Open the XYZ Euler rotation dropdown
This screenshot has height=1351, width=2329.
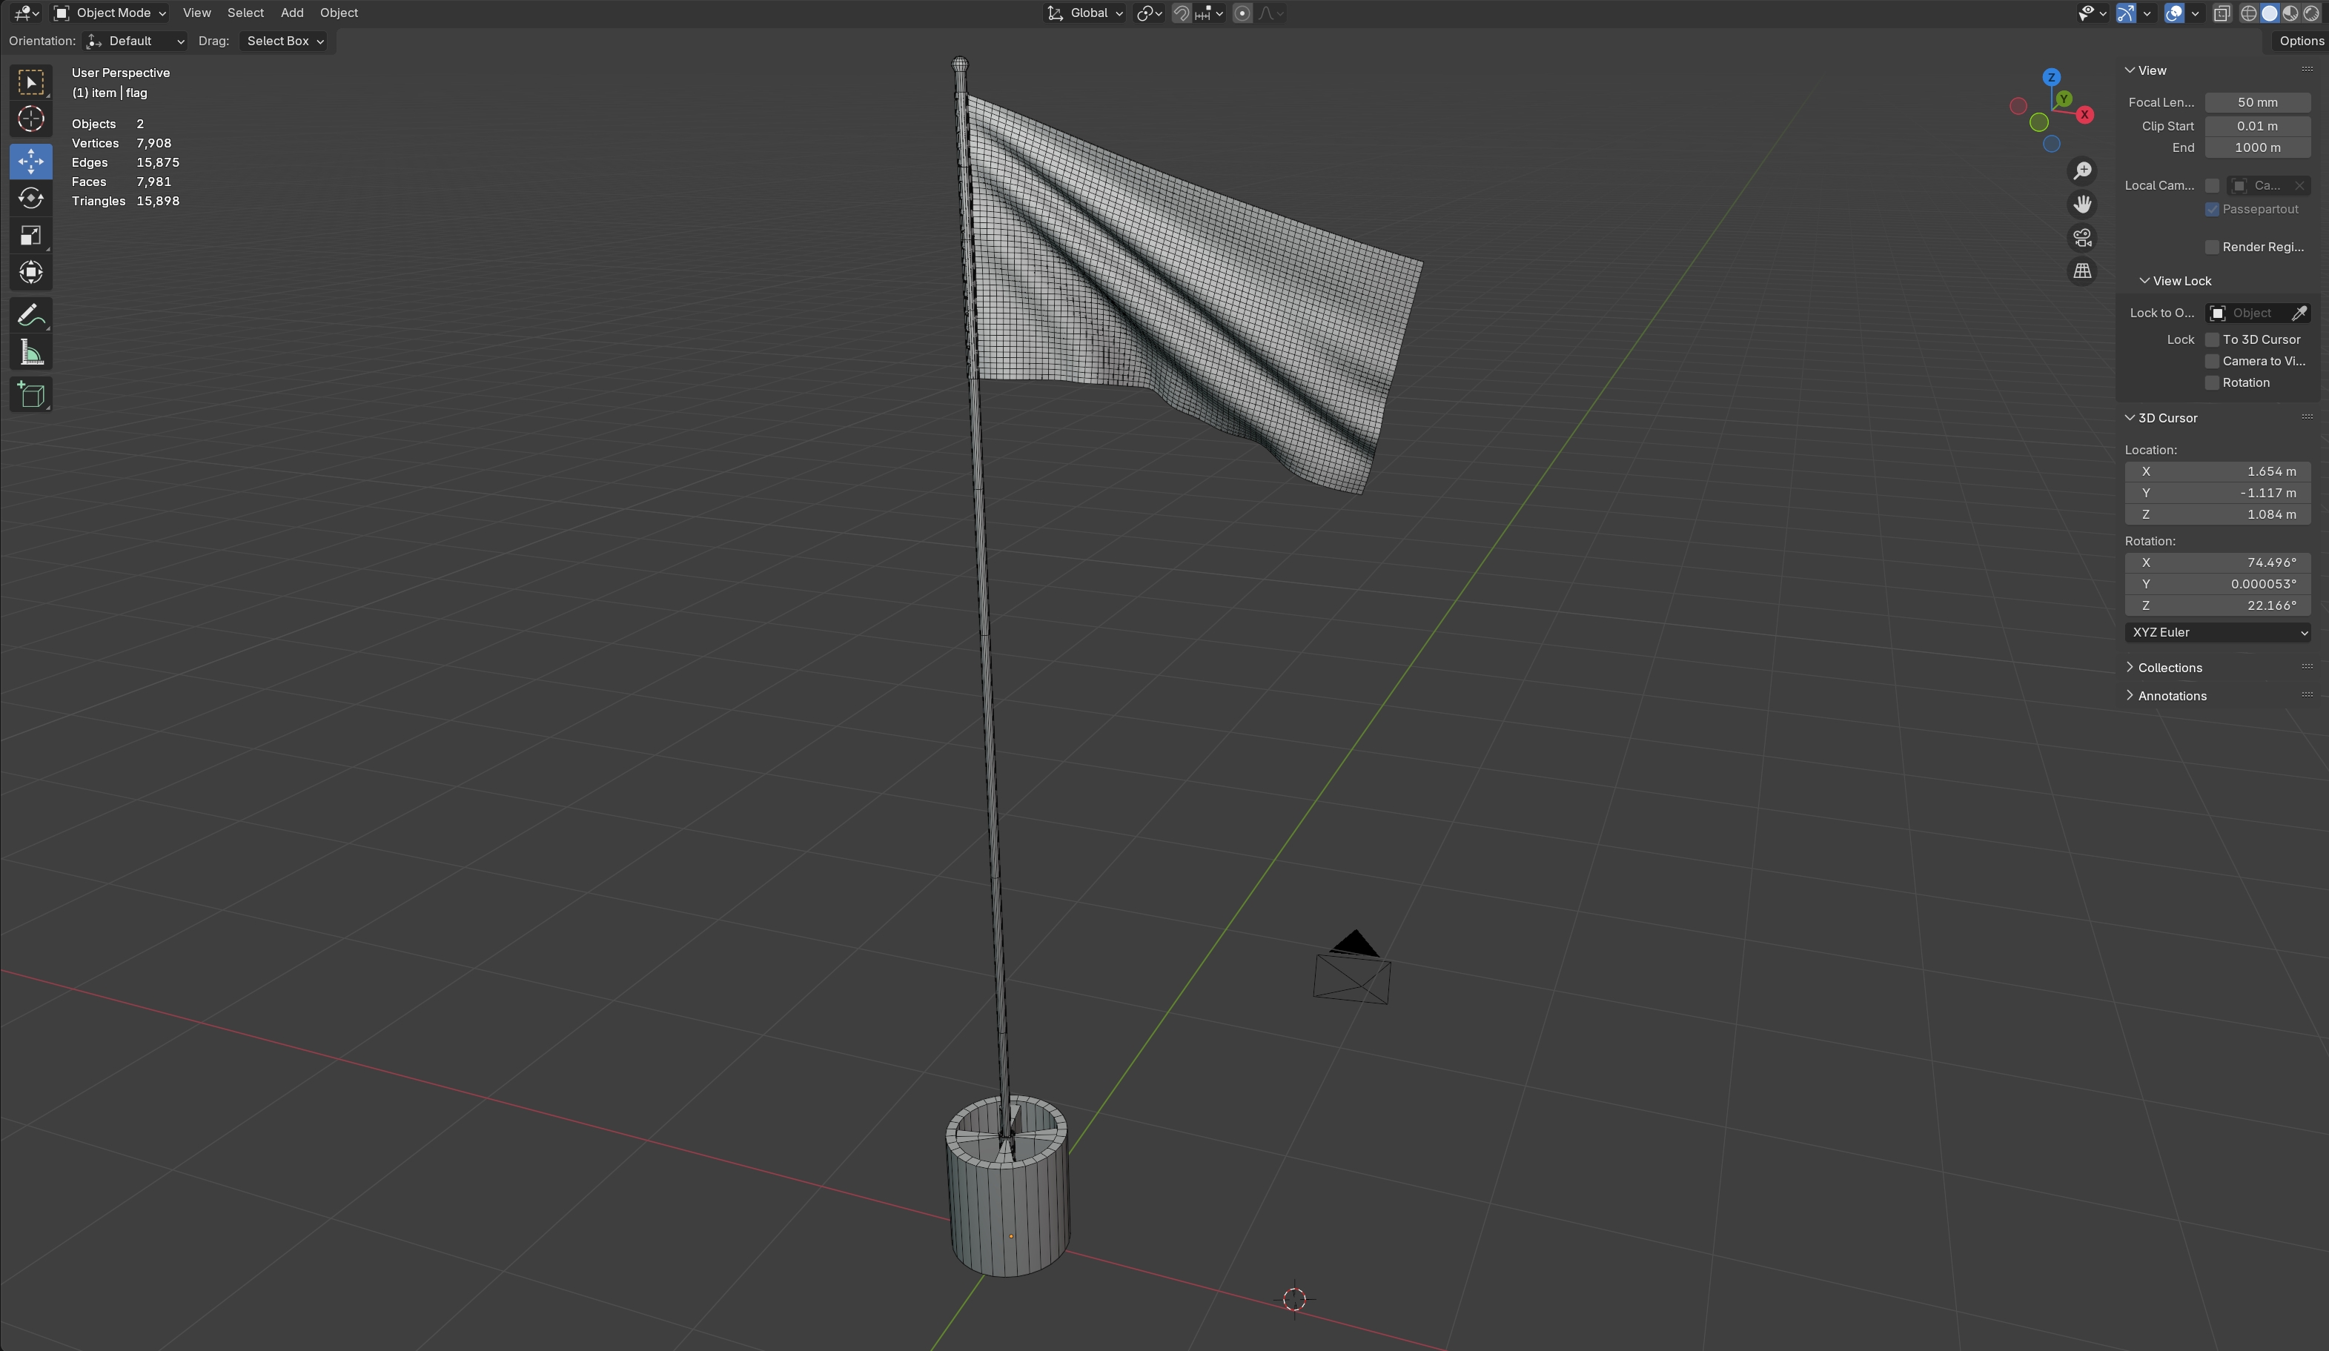2217,633
